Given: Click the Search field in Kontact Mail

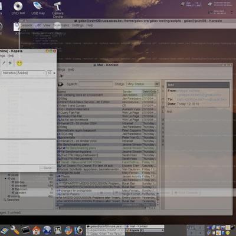Looking at the screenshot, I should click(96, 84).
